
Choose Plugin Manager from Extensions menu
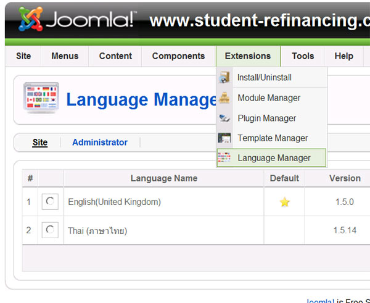click(271, 118)
